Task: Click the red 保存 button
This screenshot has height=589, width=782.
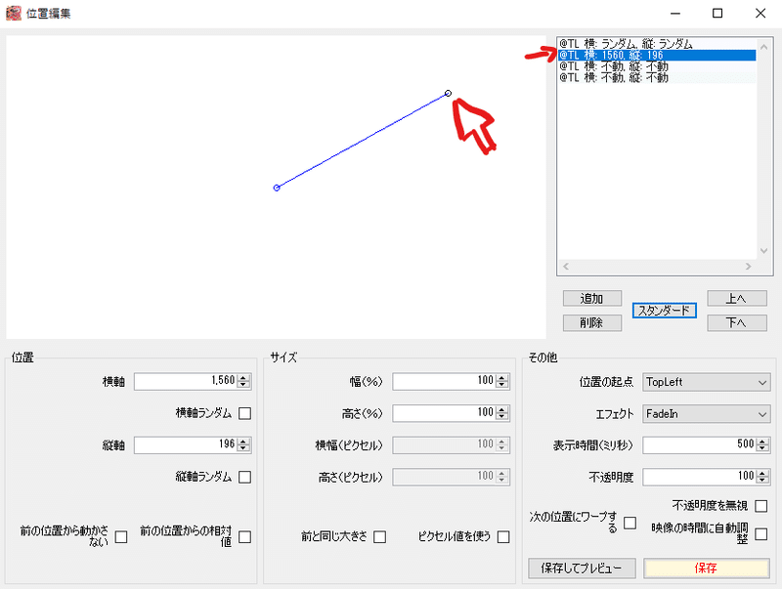Action: (x=706, y=568)
